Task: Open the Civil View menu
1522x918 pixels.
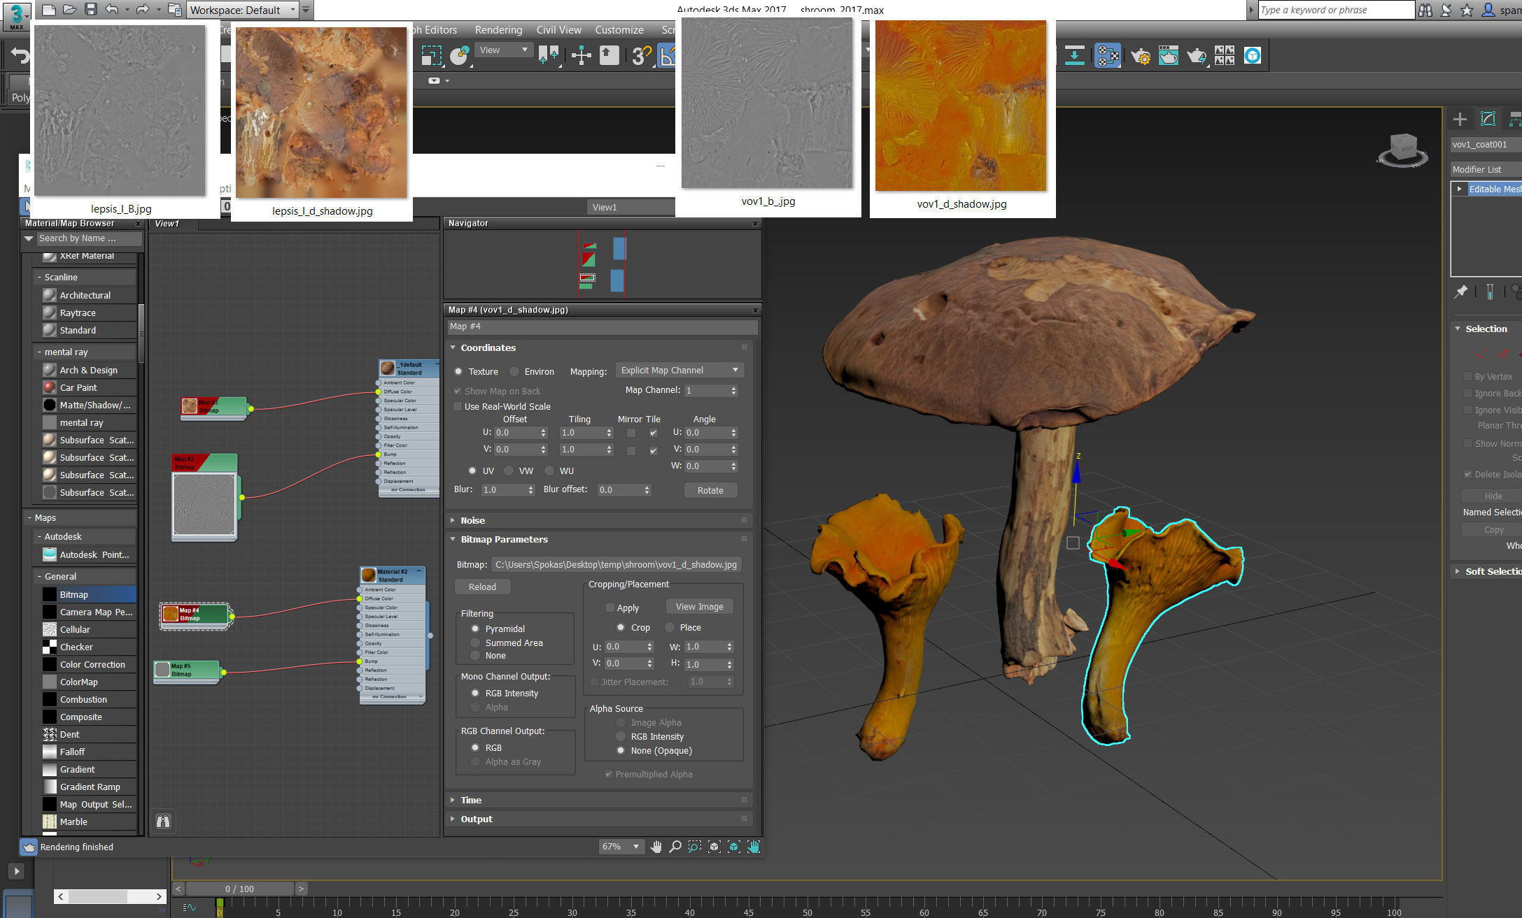Action: point(558,30)
